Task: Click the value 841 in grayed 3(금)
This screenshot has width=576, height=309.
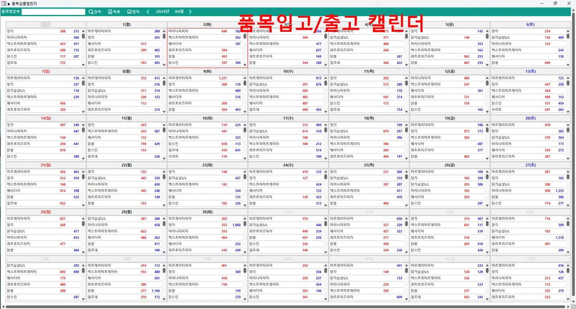Action: pos(466,225)
